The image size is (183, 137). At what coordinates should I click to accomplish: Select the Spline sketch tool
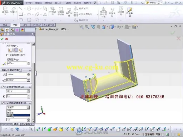point(37,9)
